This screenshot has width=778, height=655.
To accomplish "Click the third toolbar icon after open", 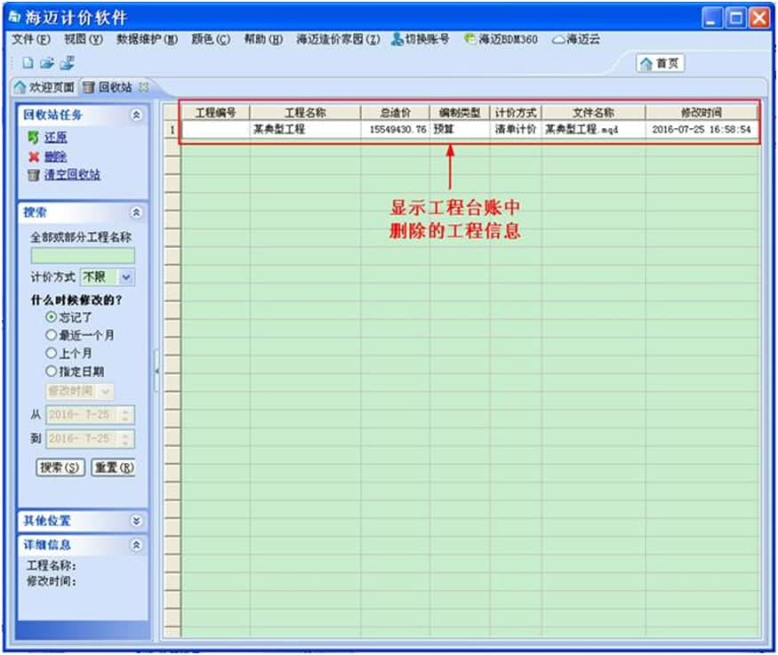I will [67, 63].
